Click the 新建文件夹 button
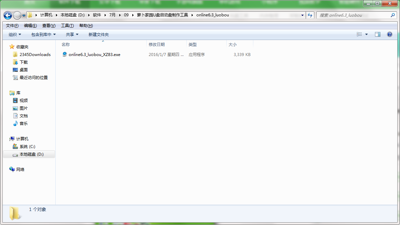This screenshot has height=225, width=400. coord(99,34)
